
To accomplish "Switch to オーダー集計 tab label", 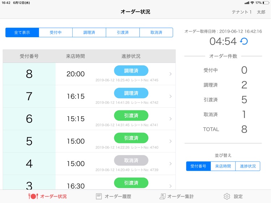I will coord(180,196).
